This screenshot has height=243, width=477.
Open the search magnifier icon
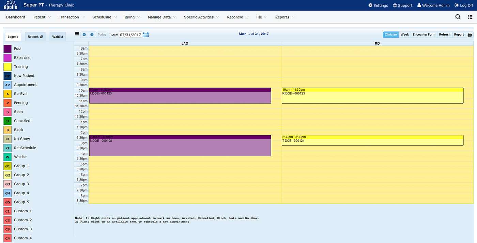(x=458, y=17)
